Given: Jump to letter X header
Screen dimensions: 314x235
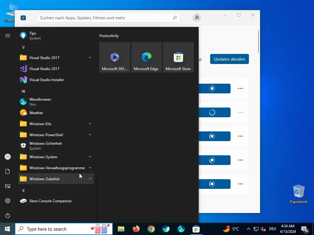Looking at the screenshot, I should click(23, 190).
